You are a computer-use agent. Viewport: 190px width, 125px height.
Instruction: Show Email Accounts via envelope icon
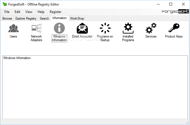pos(82,28)
